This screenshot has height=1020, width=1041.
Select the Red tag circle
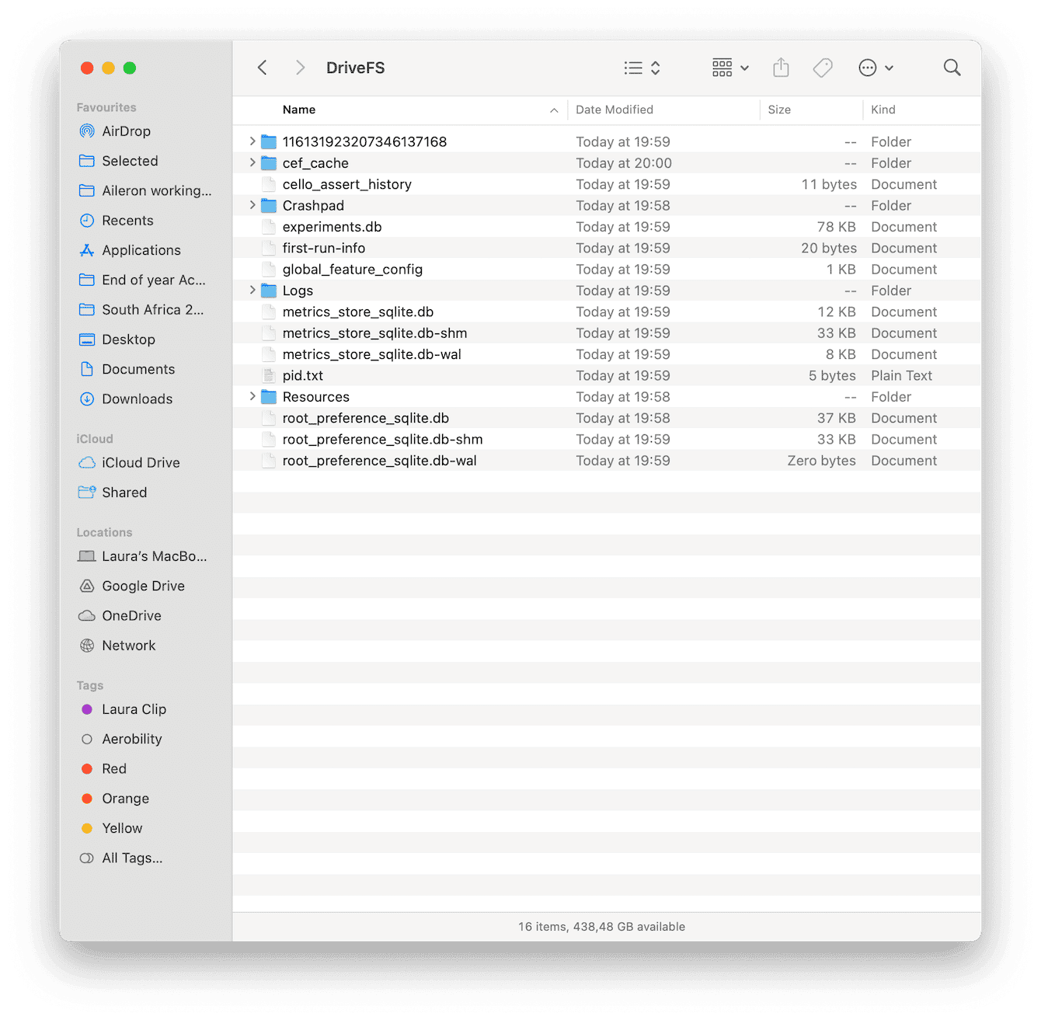click(x=87, y=768)
